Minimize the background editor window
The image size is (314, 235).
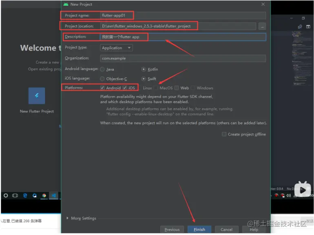(x=292, y=18)
